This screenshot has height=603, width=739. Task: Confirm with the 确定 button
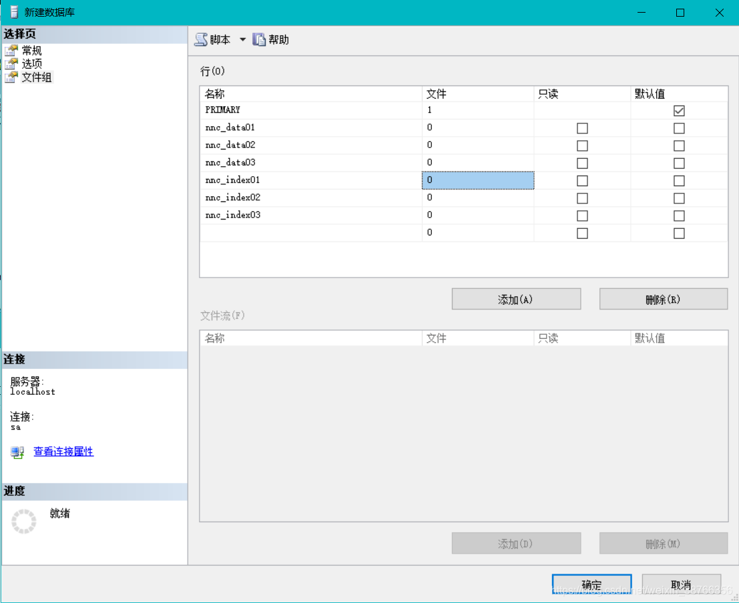tap(591, 585)
